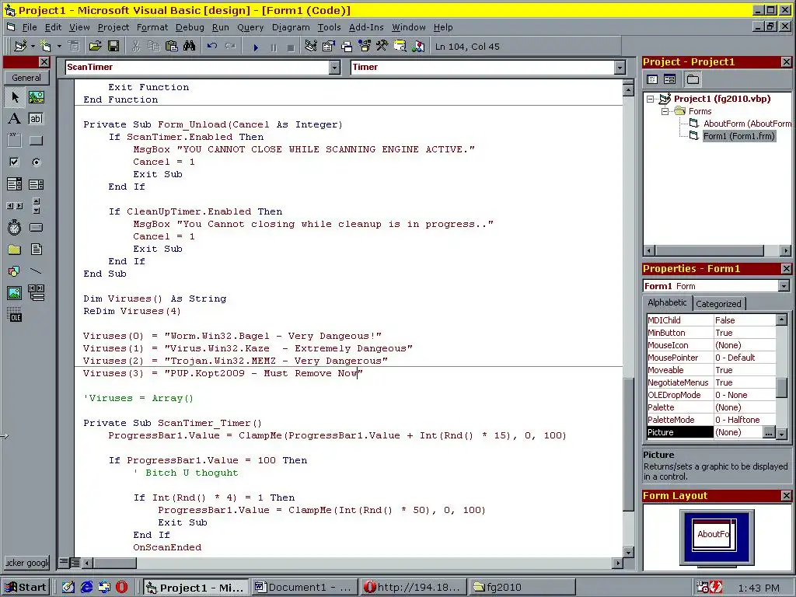Select the Shape control tool

(x=14, y=271)
